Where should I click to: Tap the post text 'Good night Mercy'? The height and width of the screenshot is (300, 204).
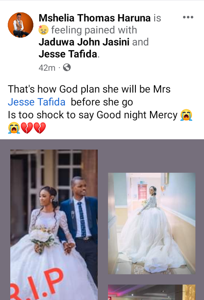pos(137,115)
